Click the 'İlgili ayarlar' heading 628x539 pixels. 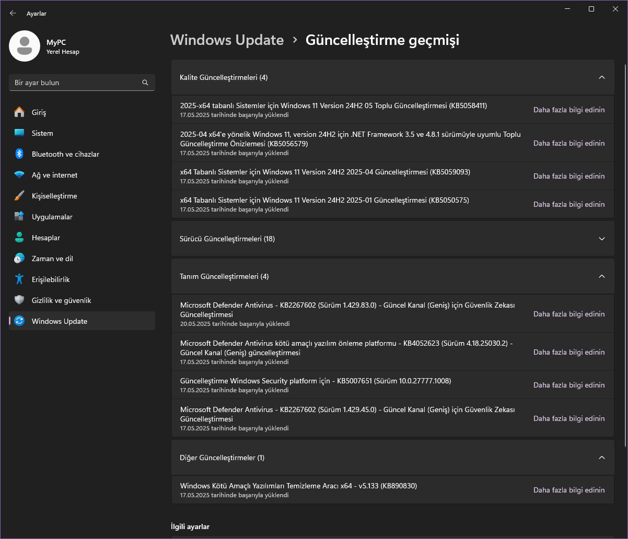pyautogui.click(x=190, y=526)
